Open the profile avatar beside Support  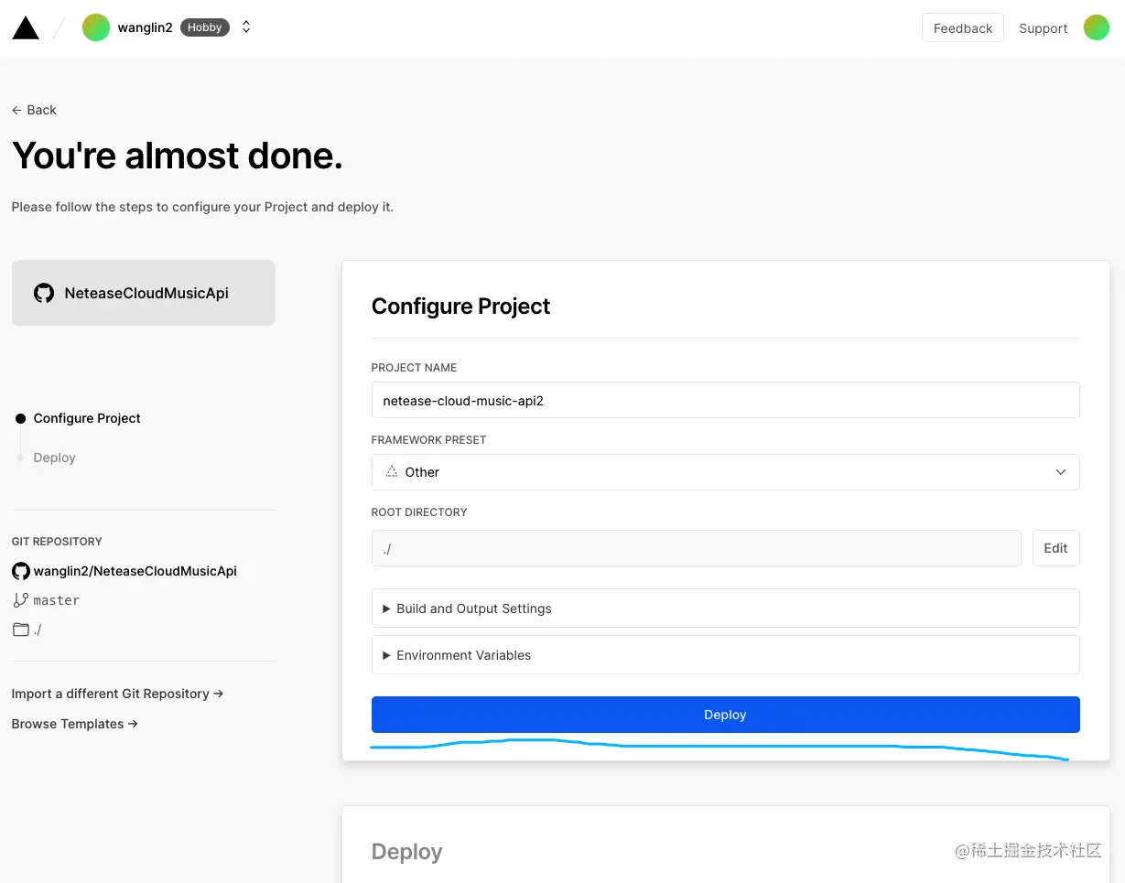tap(1097, 27)
